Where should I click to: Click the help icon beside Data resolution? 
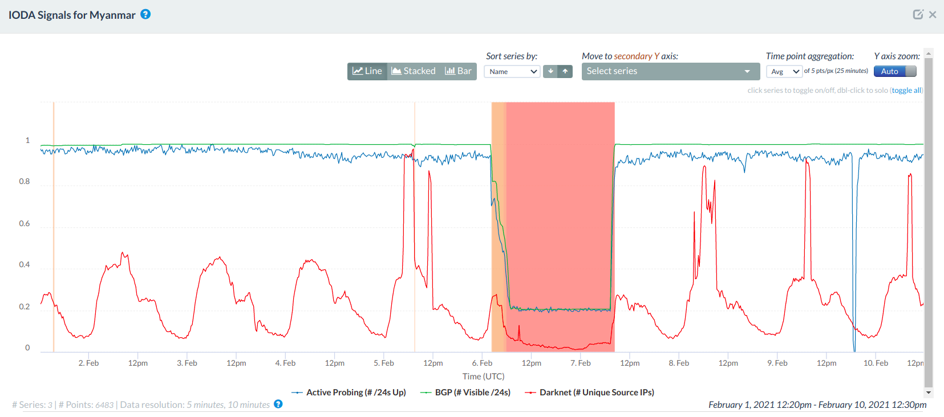click(x=278, y=404)
